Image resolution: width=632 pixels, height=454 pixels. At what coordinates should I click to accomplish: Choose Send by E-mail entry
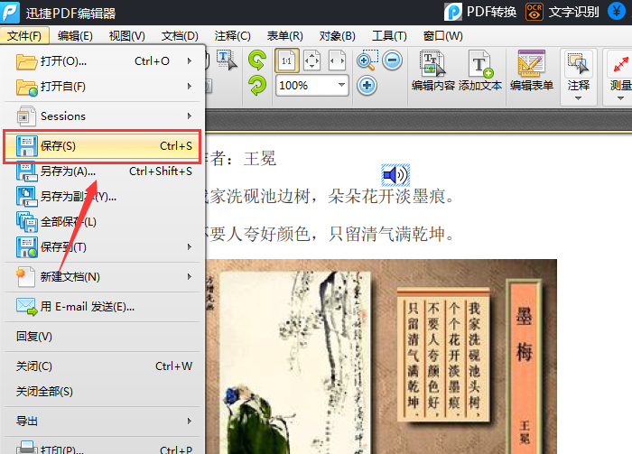point(102,307)
